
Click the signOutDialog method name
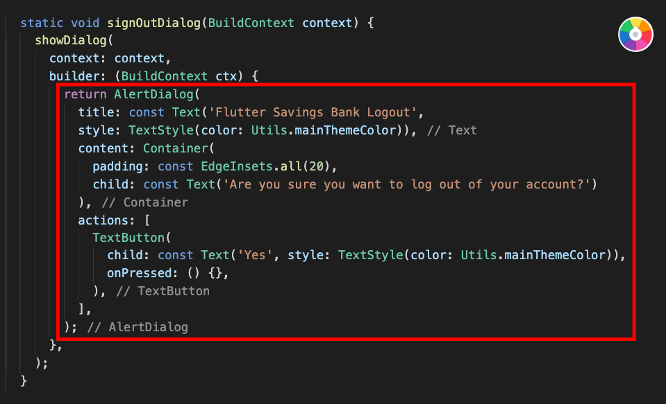click(x=153, y=23)
